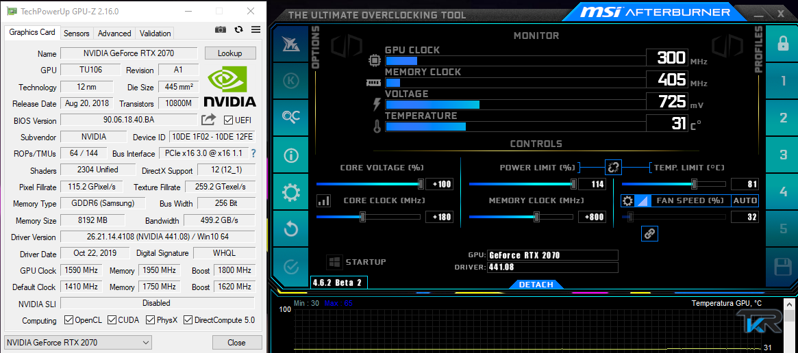The width and height of the screenshot is (798, 353).
Task: Switch to the Validation tab
Action: [155, 33]
